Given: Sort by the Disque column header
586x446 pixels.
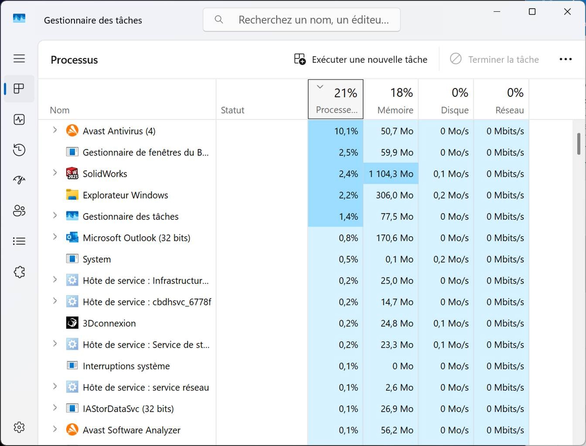Looking at the screenshot, I should [446, 99].
